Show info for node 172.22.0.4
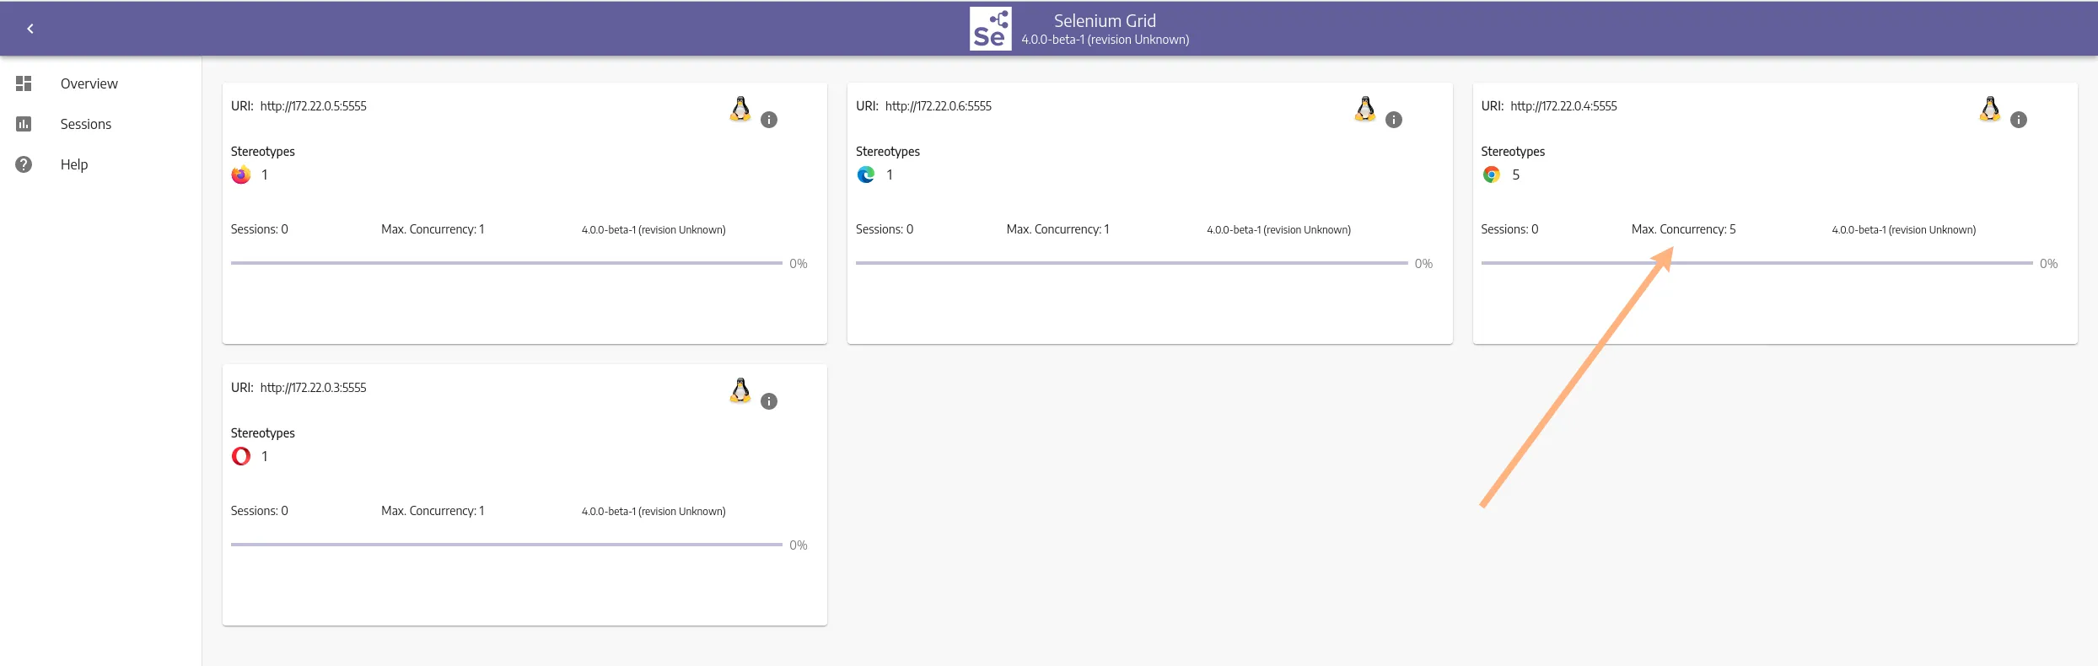Viewport: 2098px width, 666px height. click(2019, 120)
